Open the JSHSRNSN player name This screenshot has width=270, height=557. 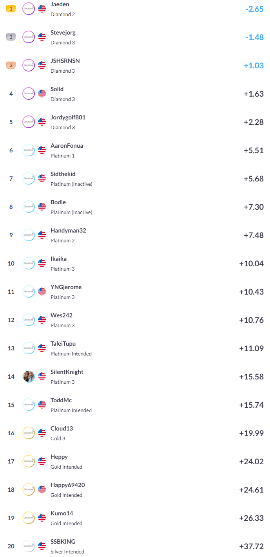point(65,61)
